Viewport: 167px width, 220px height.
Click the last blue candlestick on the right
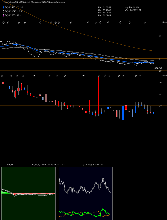click(x=154, y=113)
